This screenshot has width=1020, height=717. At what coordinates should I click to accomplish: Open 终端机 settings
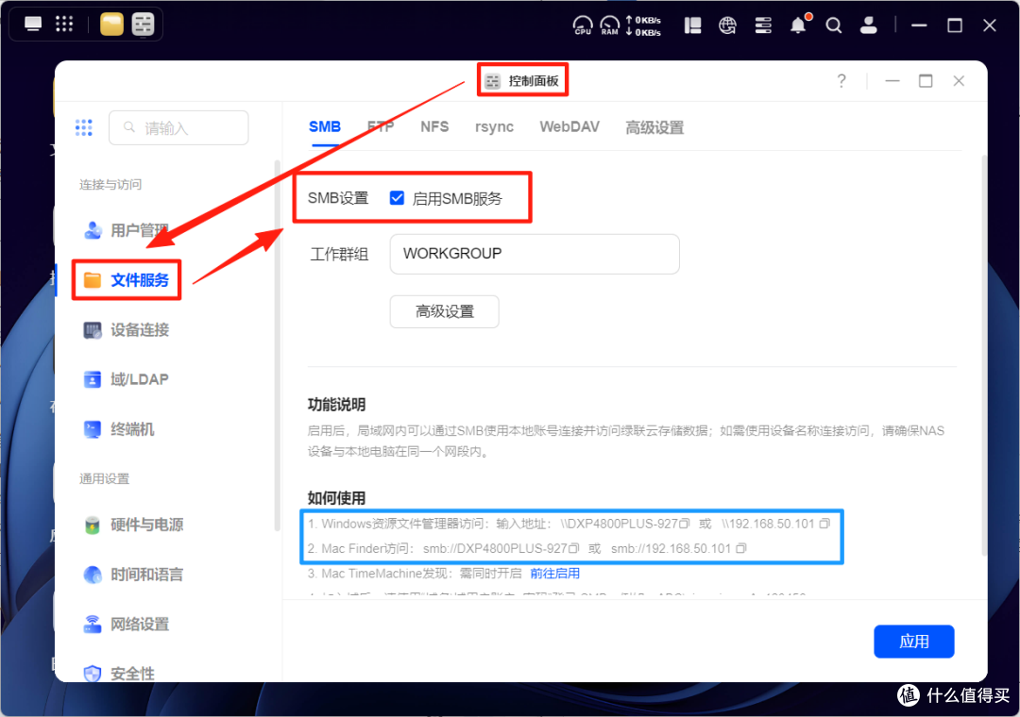[x=120, y=429]
